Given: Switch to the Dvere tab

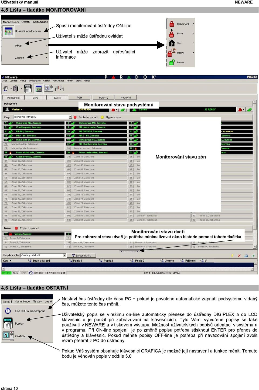Looking at the screenshot, I should click(57, 98).
